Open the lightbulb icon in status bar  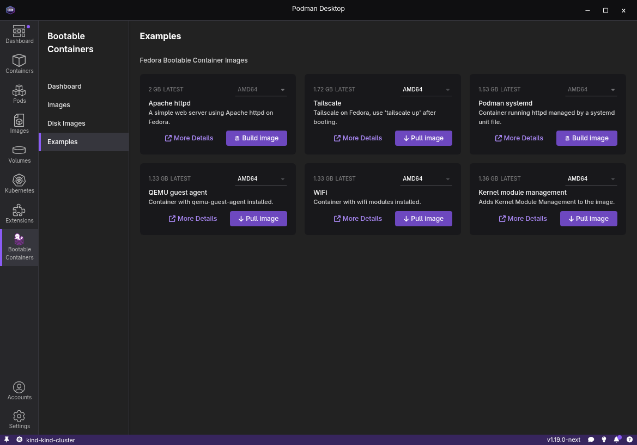[x=604, y=440]
